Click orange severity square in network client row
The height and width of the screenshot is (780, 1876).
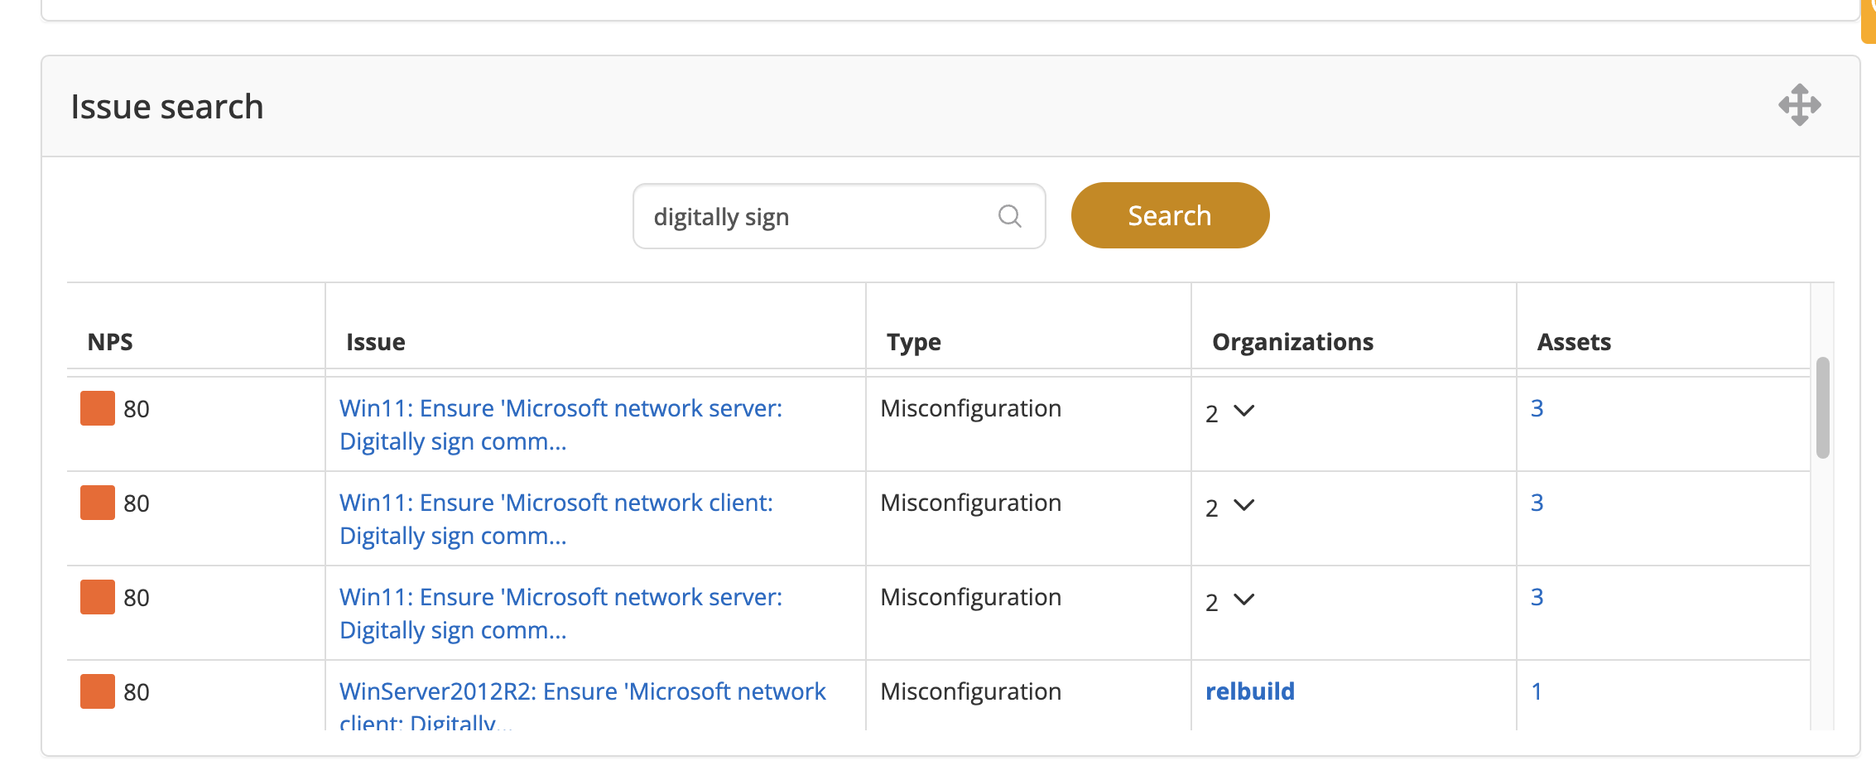click(97, 503)
